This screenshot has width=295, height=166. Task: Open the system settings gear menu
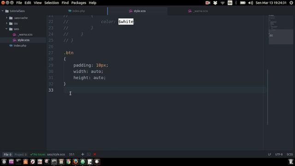pos(291,3)
